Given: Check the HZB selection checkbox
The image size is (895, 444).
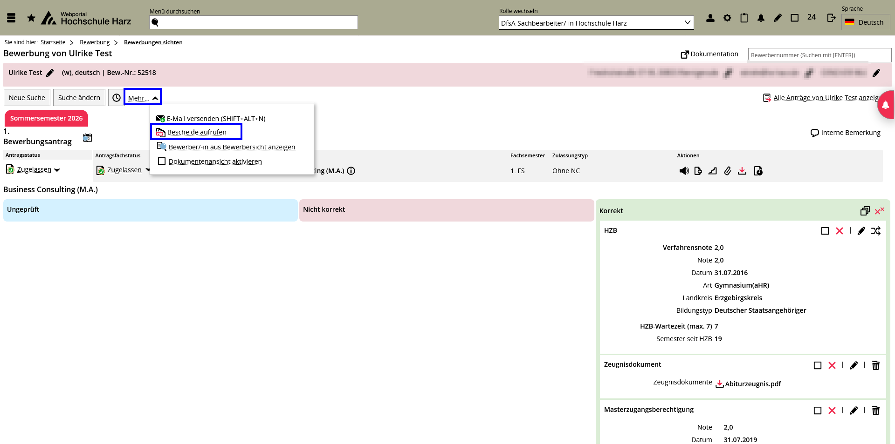Looking at the screenshot, I should [825, 231].
